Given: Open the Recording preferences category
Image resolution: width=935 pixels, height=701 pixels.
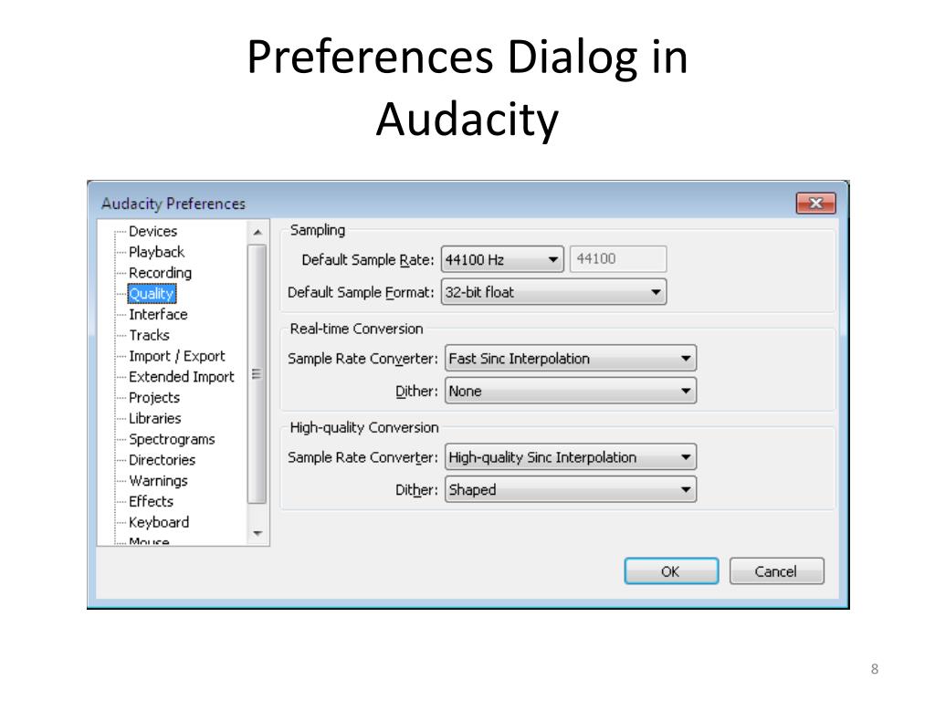Looking at the screenshot, I should click(x=160, y=273).
